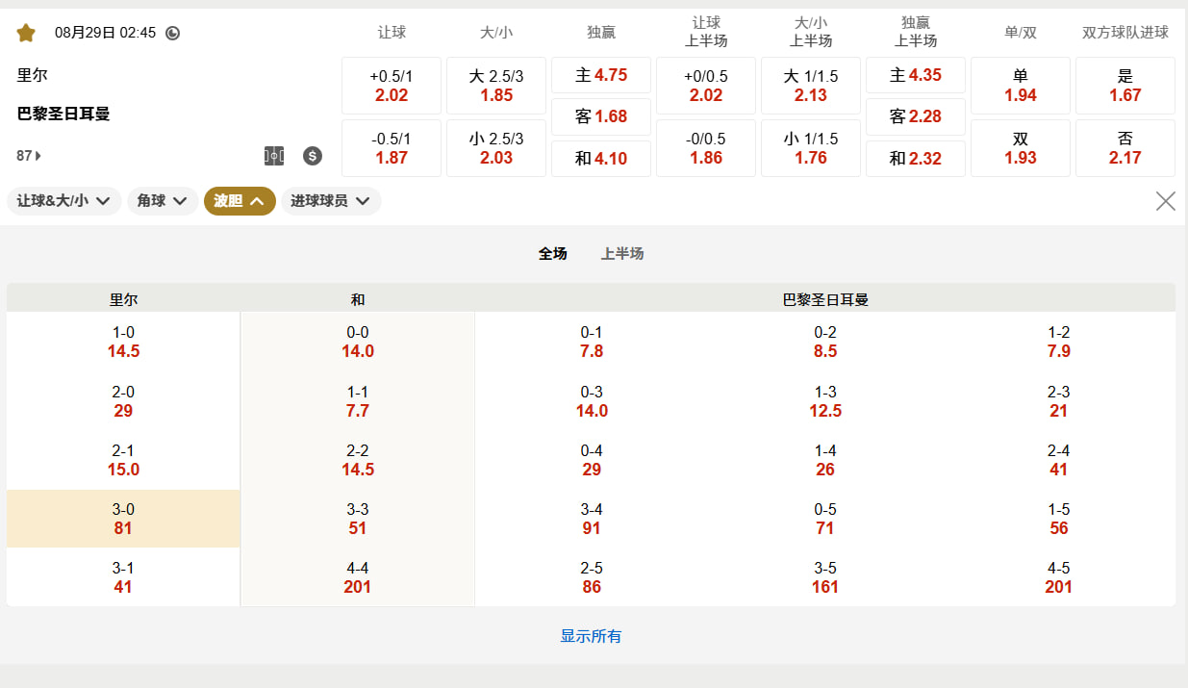1188x688 pixels.
Task: Pick 客 win odds 1.68
Action: click(601, 116)
